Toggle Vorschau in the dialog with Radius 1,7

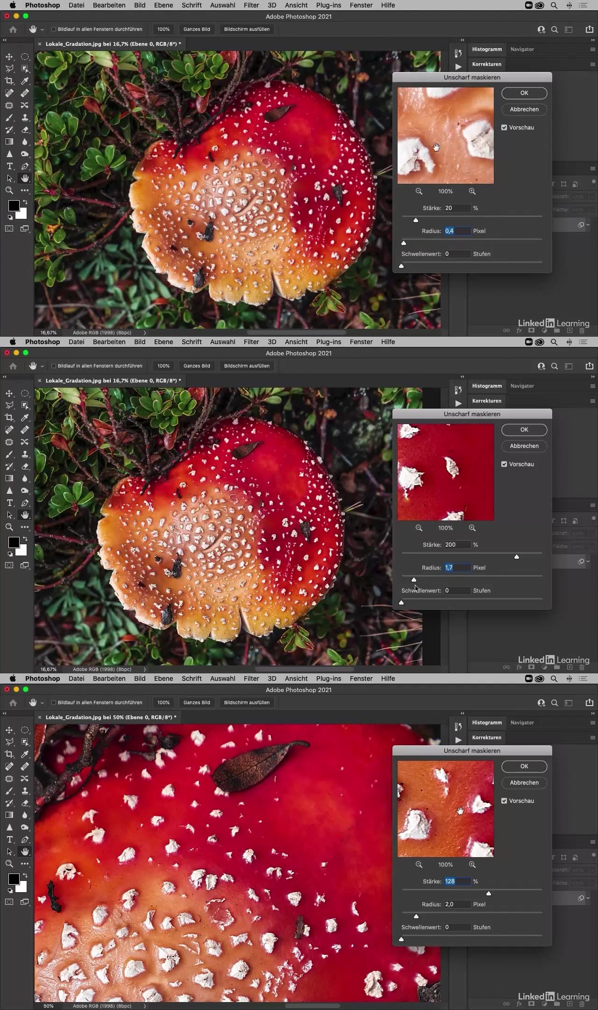504,464
